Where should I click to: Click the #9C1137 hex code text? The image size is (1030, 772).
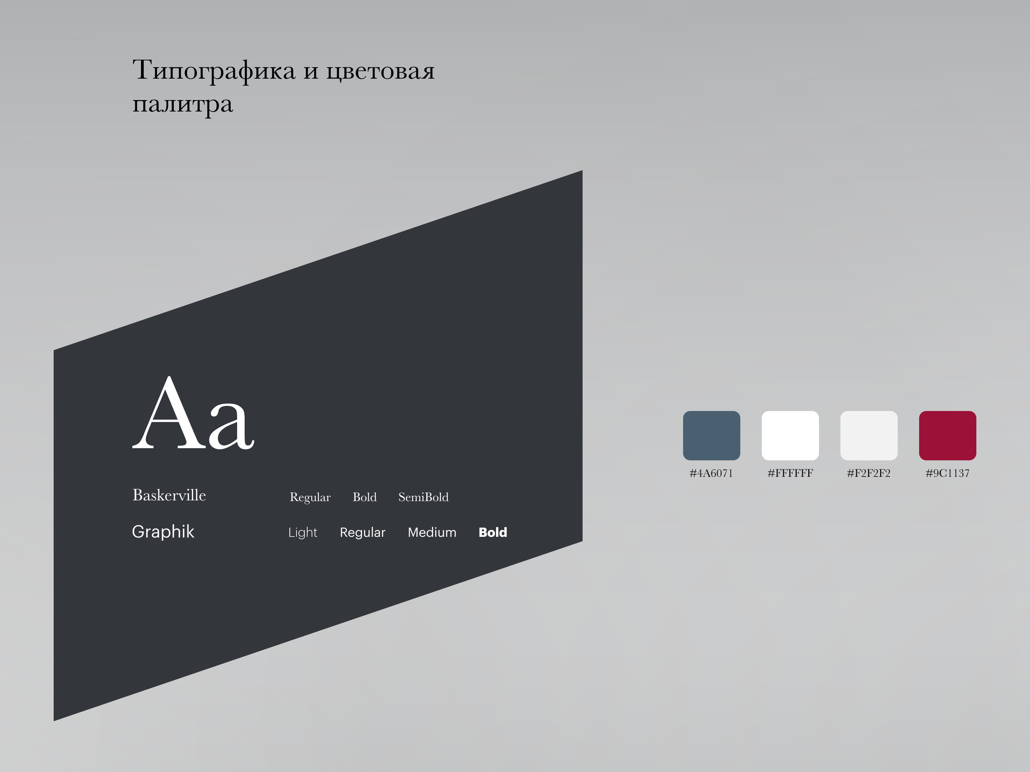947,473
